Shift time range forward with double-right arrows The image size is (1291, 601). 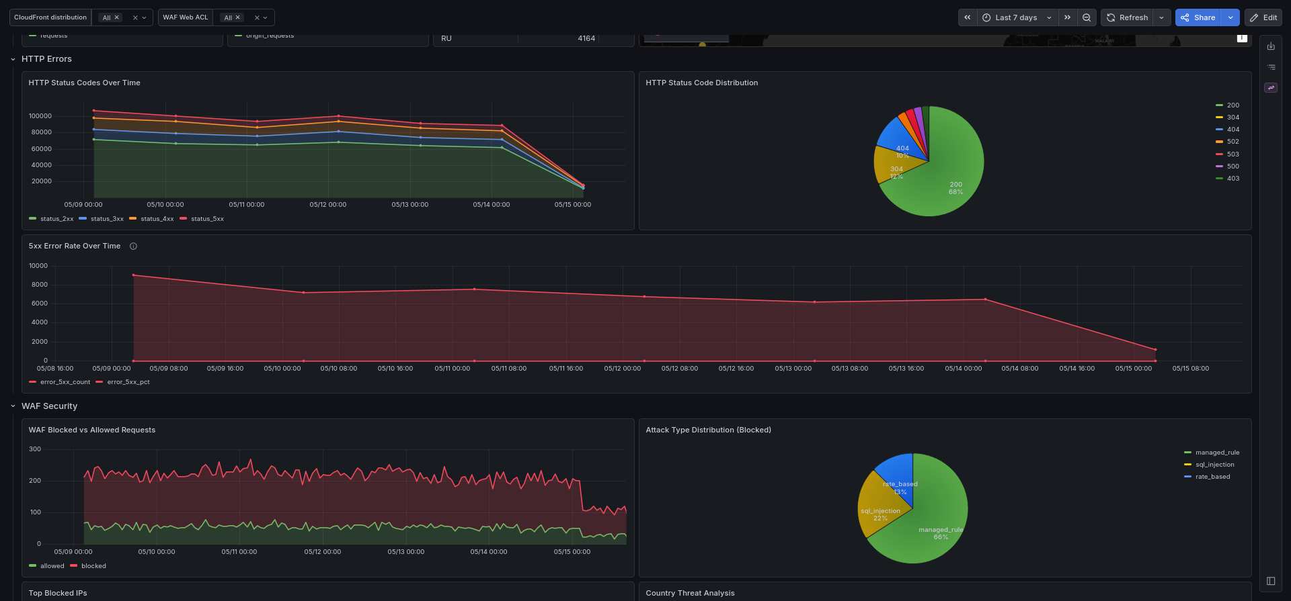click(x=1067, y=17)
